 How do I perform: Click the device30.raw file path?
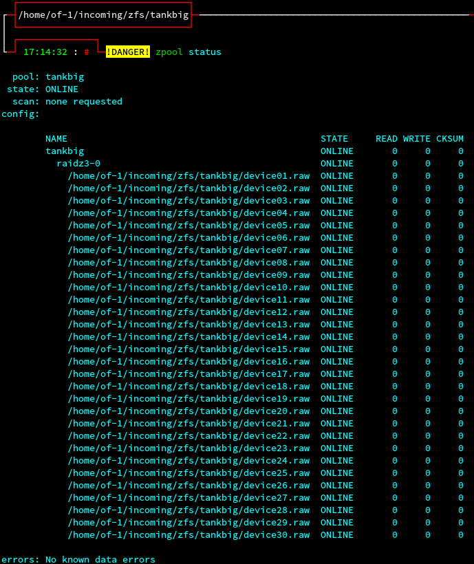click(188, 535)
